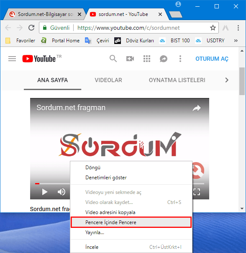This screenshot has width=246, height=253.
Task: Switch to the Sordum.net-Bilgisayar browser tab
Action: pos(45,14)
